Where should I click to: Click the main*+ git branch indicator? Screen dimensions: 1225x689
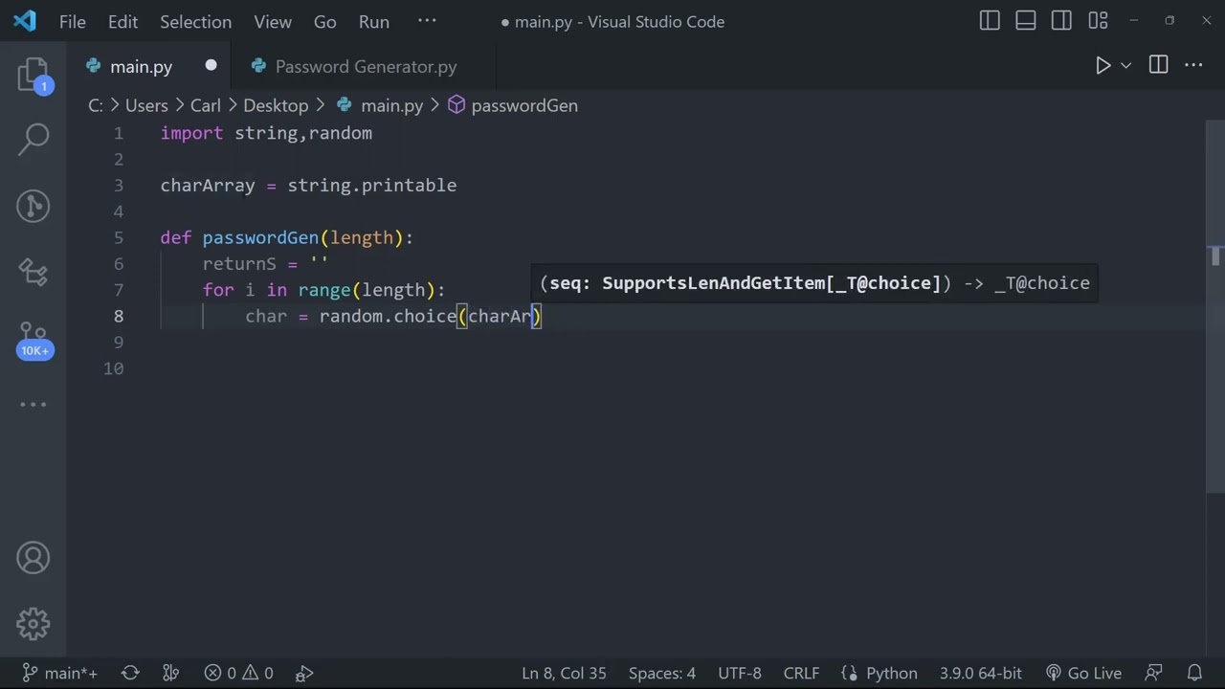[59, 673]
